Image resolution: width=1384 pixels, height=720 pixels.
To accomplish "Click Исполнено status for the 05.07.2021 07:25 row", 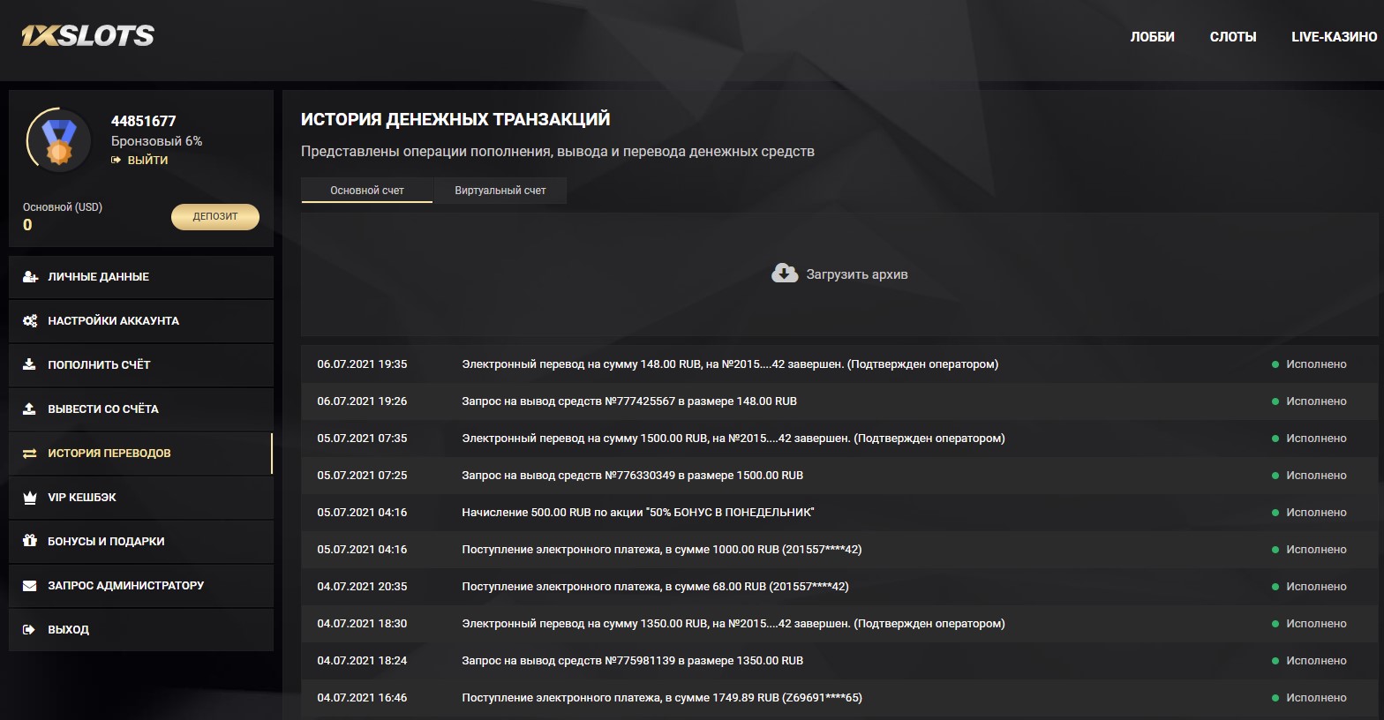I will [x=1316, y=475].
